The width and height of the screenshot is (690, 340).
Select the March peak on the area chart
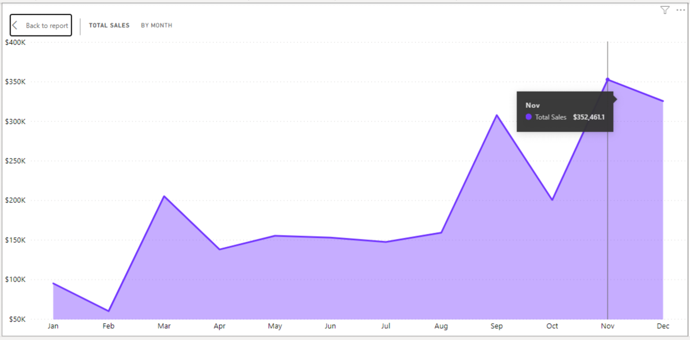click(164, 196)
